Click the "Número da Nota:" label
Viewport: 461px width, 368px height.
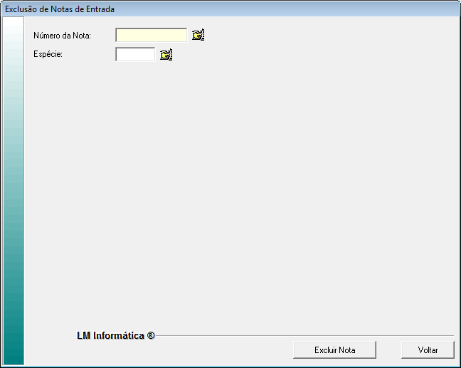click(62, 36)
